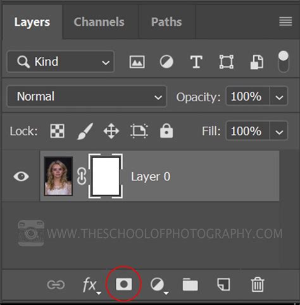Filter for pixel layers icon
This screenshot has width=300, height=305.
pyautogui.click(x=137, y=62)
